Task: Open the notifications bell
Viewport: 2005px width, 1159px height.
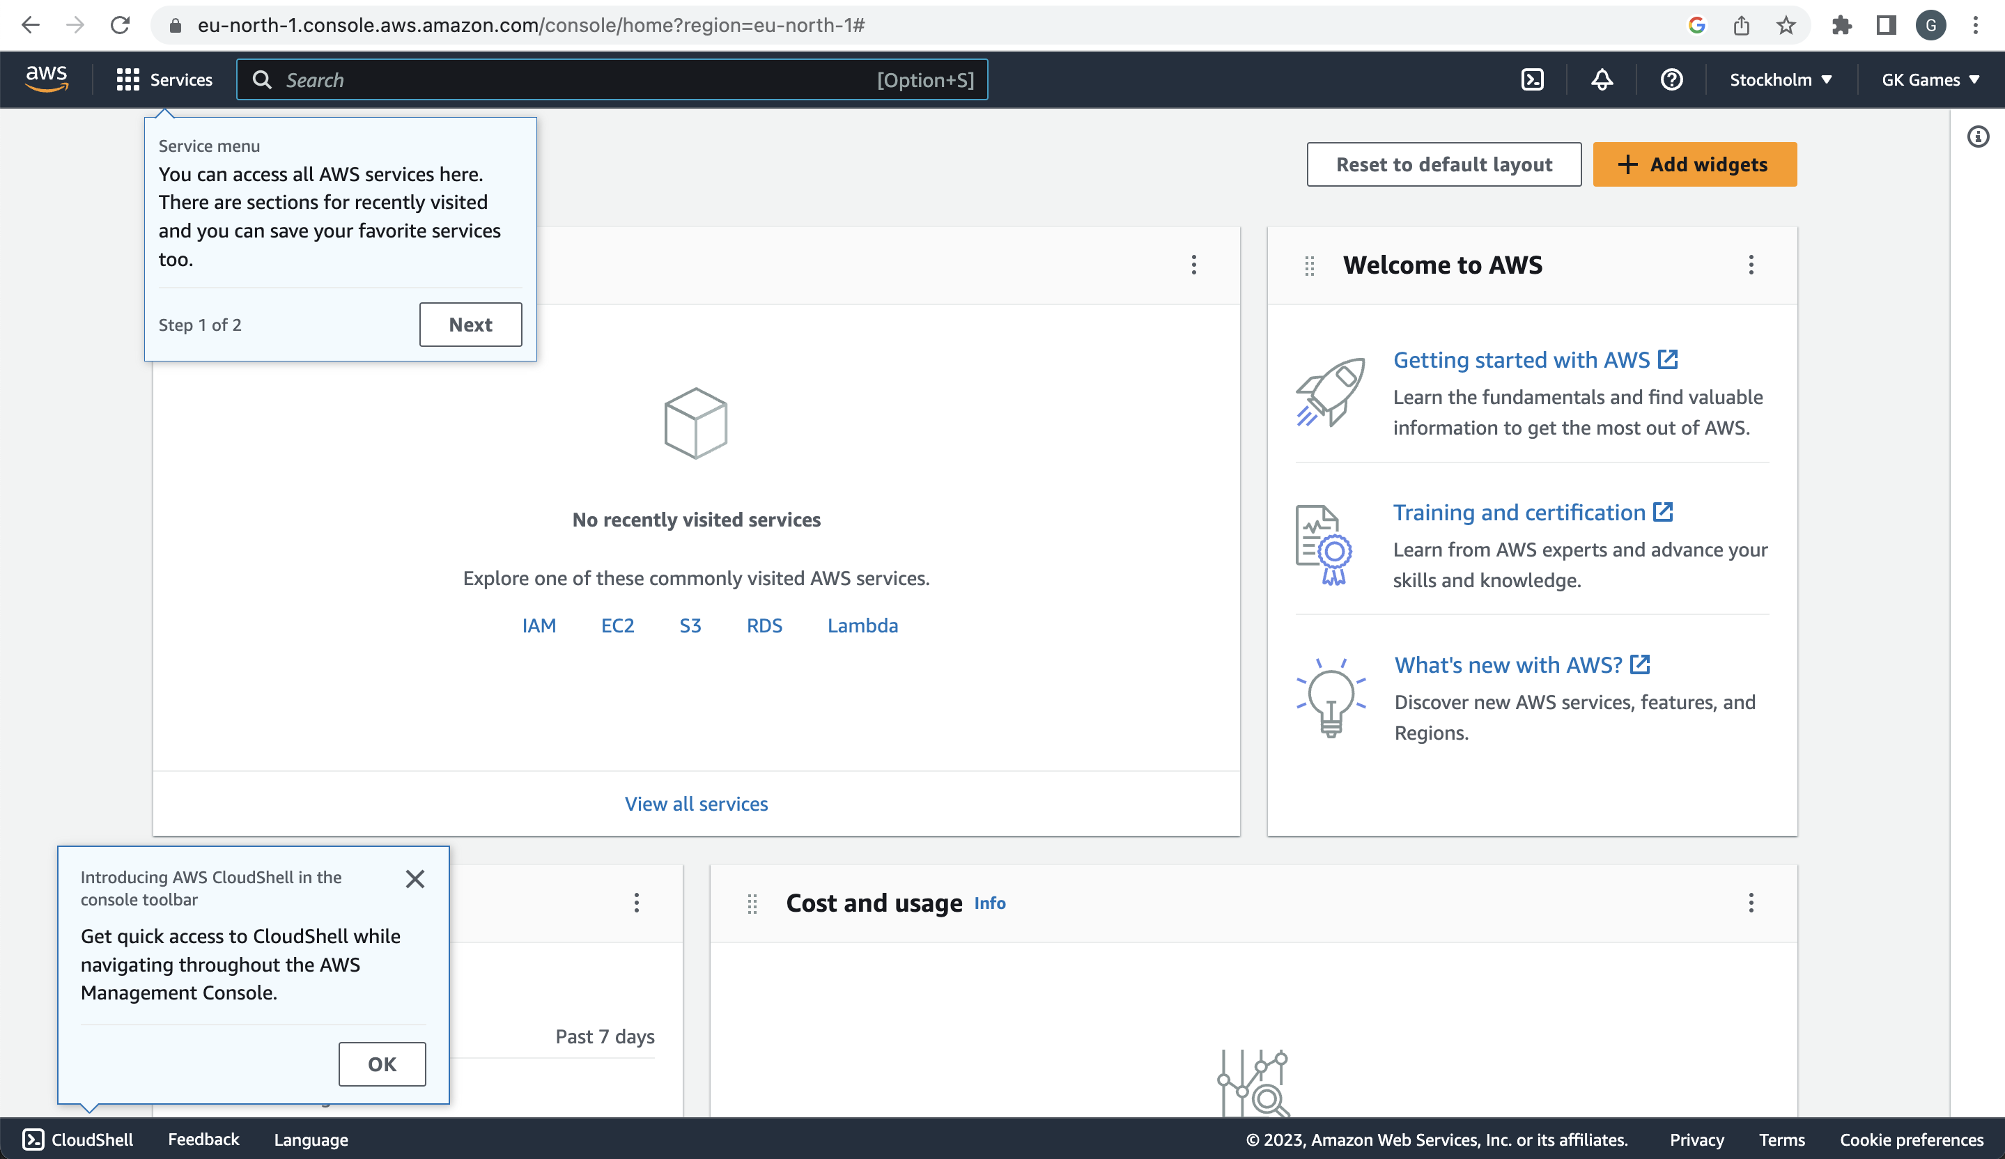Action: (x=1602, y=79)
